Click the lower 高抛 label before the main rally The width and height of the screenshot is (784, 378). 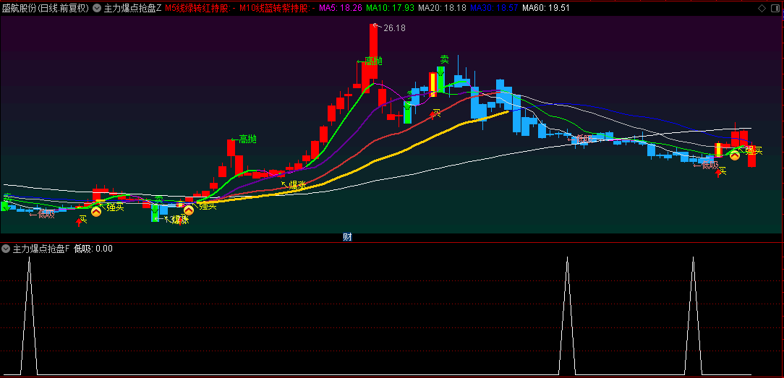[x=247, y=139]
